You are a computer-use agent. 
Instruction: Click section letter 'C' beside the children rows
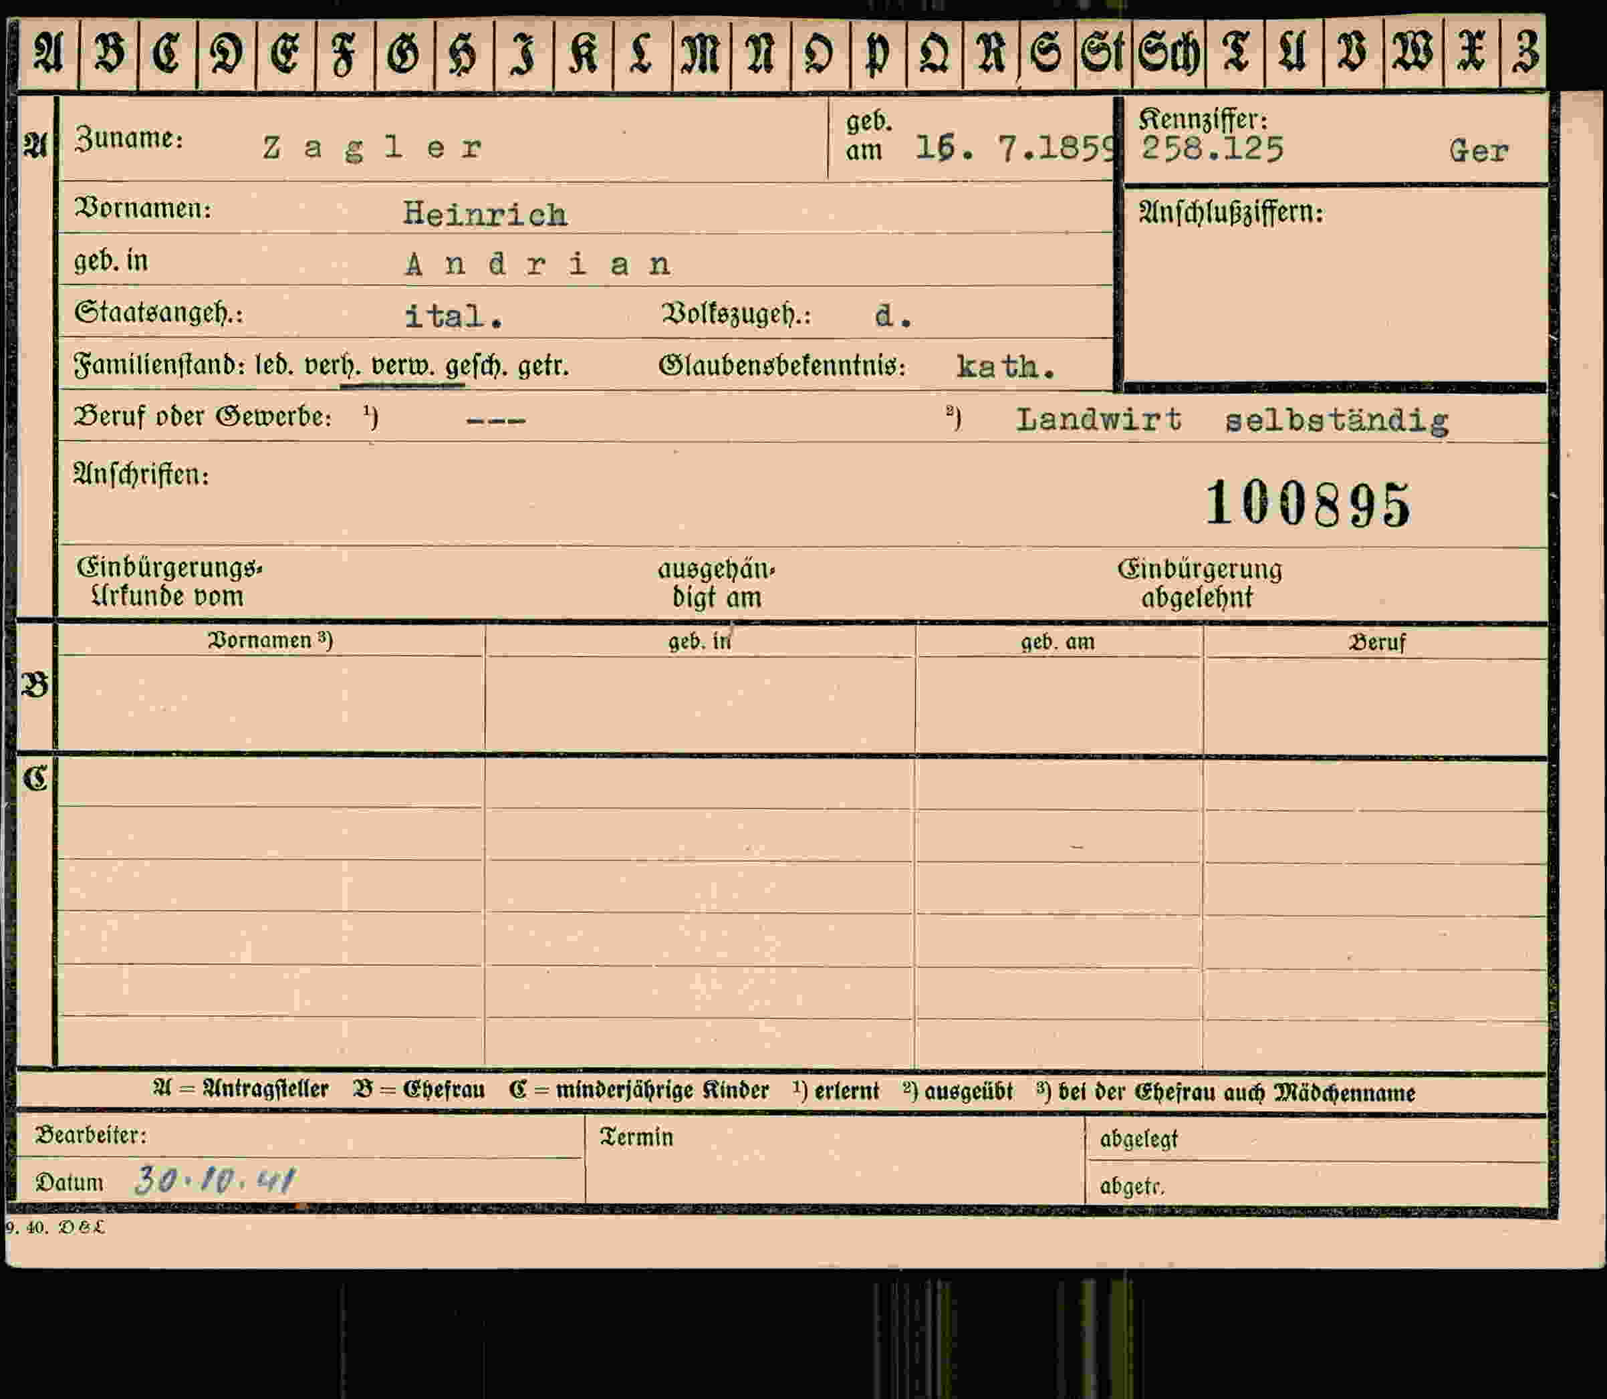(x=35, y=778)
